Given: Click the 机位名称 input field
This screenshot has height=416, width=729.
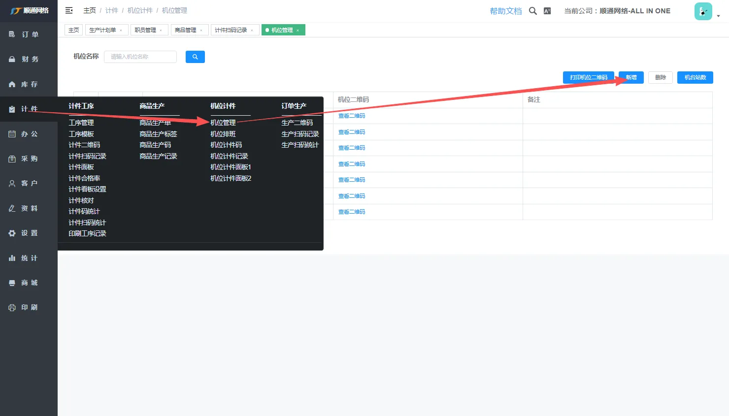Looking at the screenshot, I should 140,57.
